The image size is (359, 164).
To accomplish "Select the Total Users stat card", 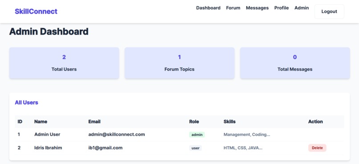I will click(64, 63).
